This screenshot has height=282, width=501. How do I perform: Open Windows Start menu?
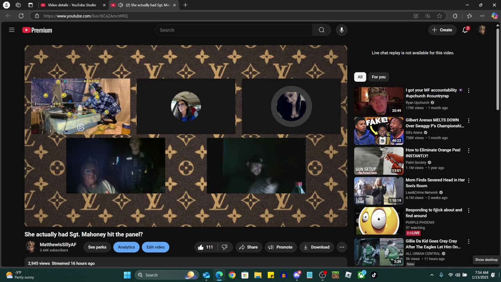pos(127,275)
